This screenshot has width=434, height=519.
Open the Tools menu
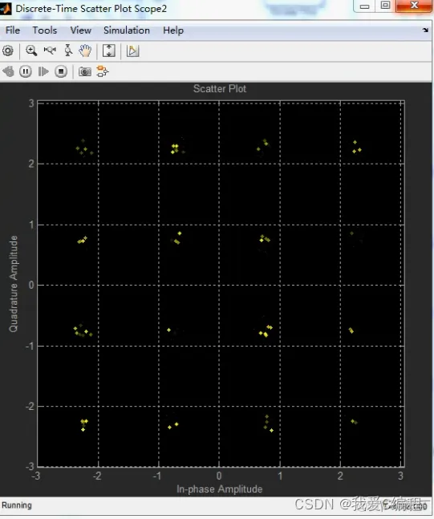(x=45, y=30)
